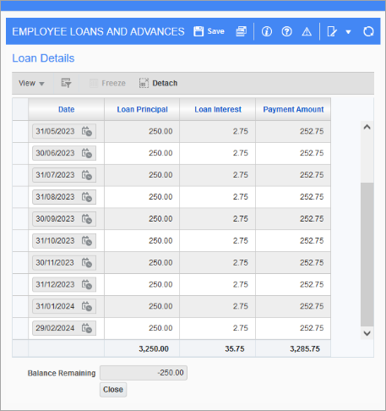This screenshot has width=386, height=411.
Task: Click the Close button
Action: (113, 390)
